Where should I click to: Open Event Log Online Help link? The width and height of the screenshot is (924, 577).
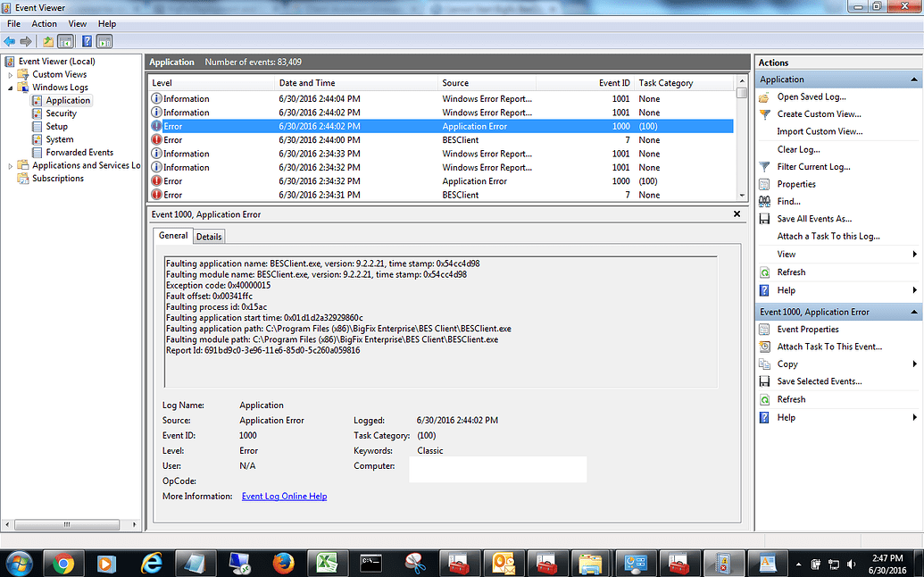coord(284,496)
